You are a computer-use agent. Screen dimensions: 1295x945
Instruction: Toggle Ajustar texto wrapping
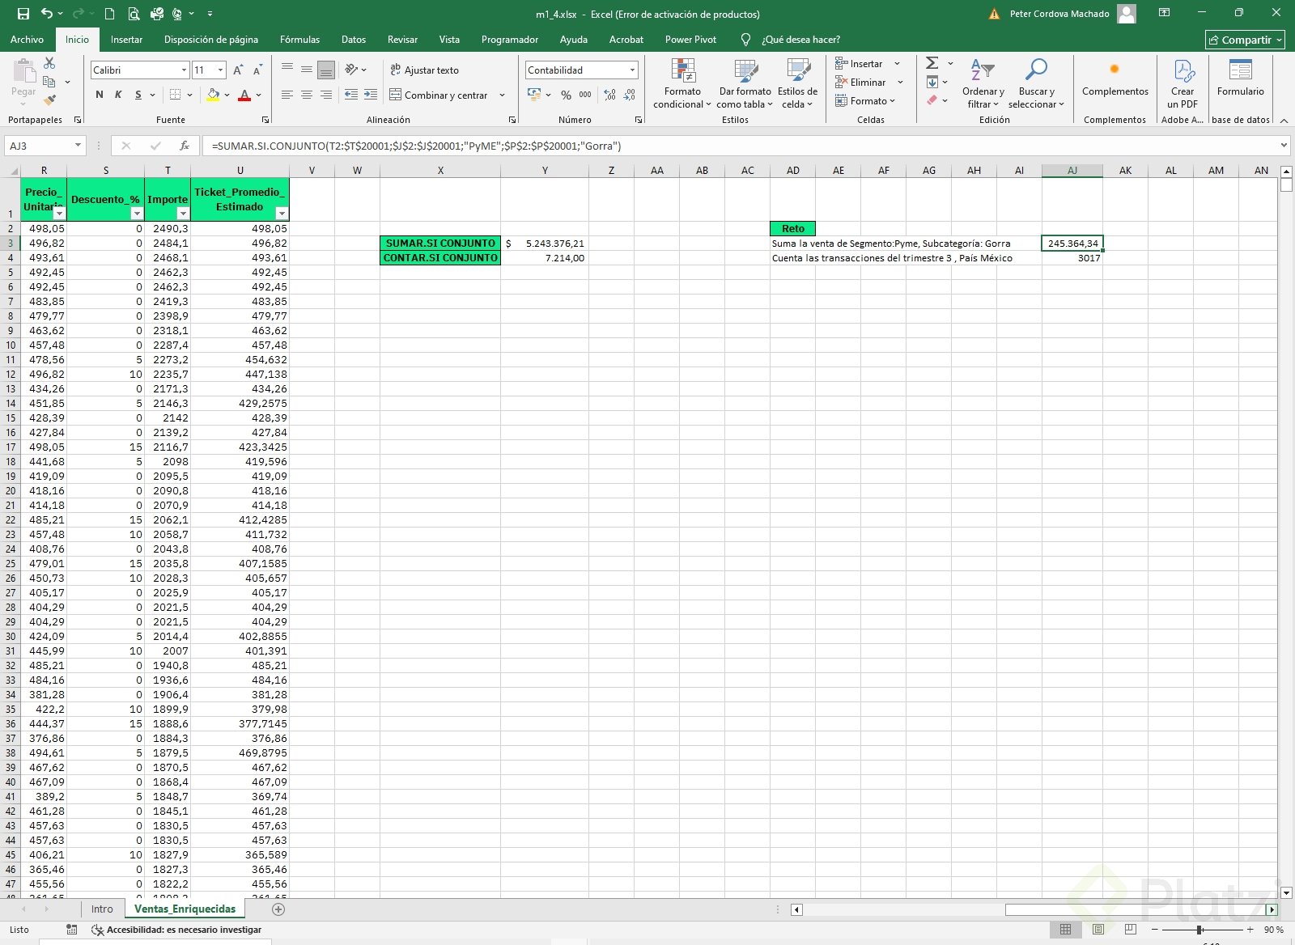coord(424,70)
